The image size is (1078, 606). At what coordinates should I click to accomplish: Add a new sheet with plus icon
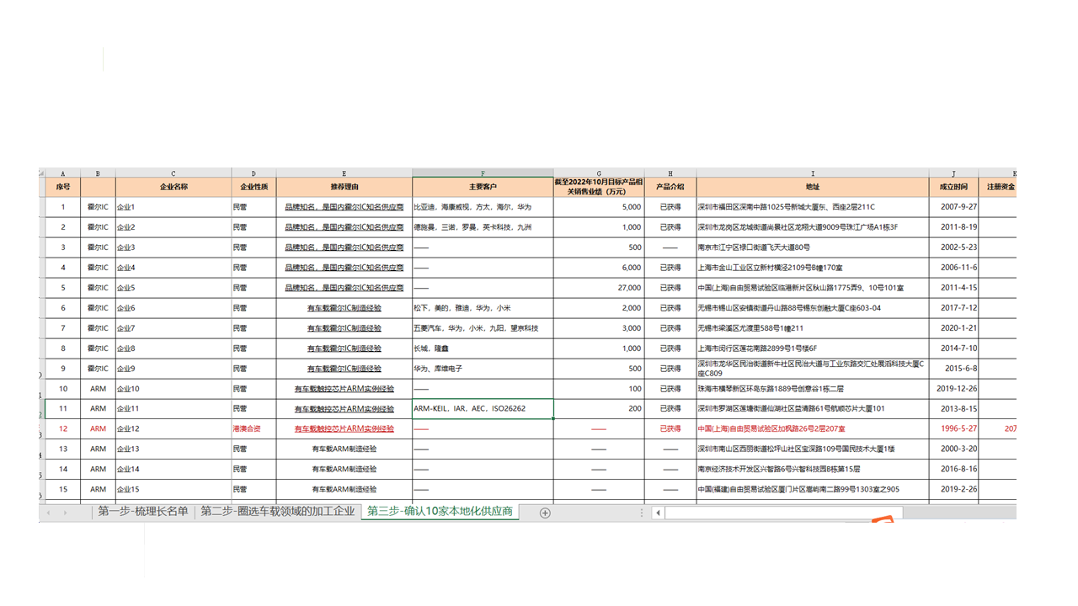tap(545, 513)
